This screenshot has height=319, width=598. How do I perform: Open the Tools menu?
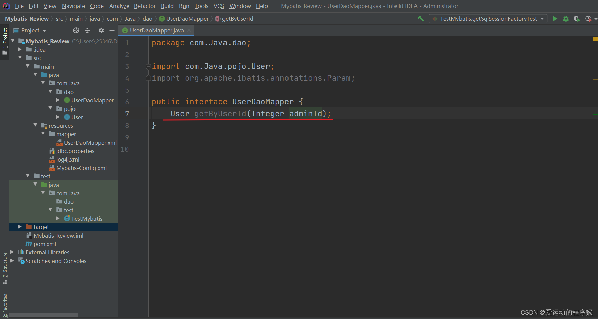[201, 6]
